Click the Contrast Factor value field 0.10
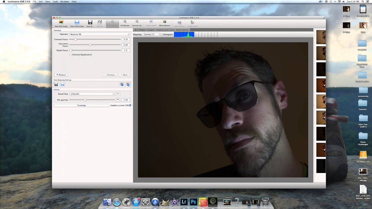 [x=126, y=39]
